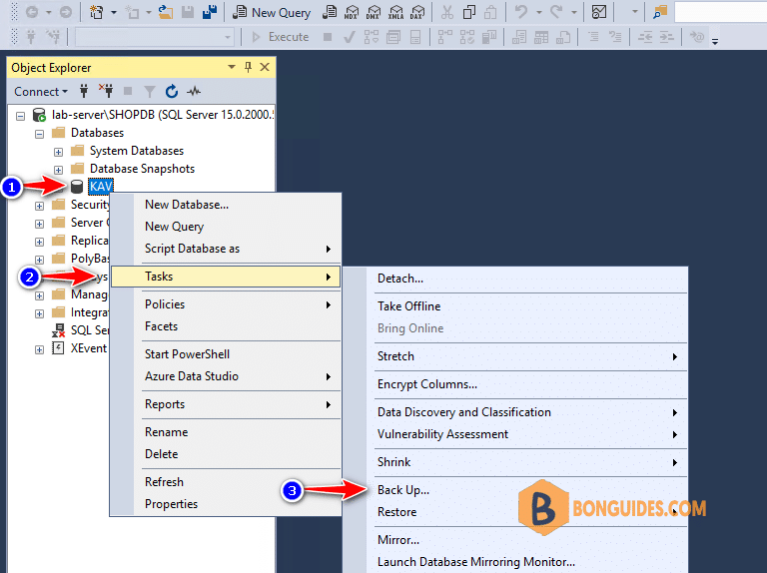Open the New Project dropdown arrow
767x573 pixels.
pos(114,12)
